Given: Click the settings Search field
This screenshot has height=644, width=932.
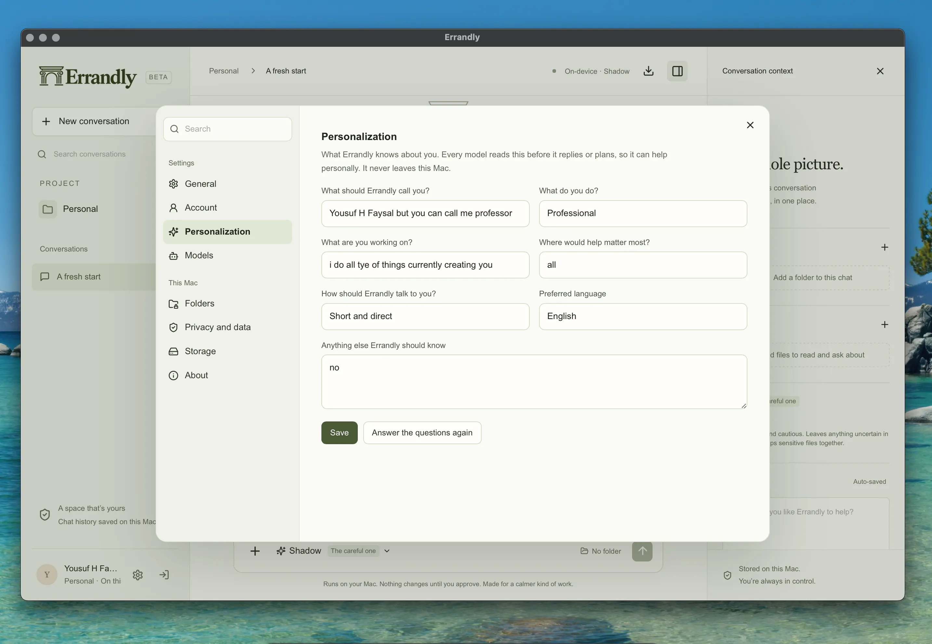Looking at the screenshot, I should point(227,129).
